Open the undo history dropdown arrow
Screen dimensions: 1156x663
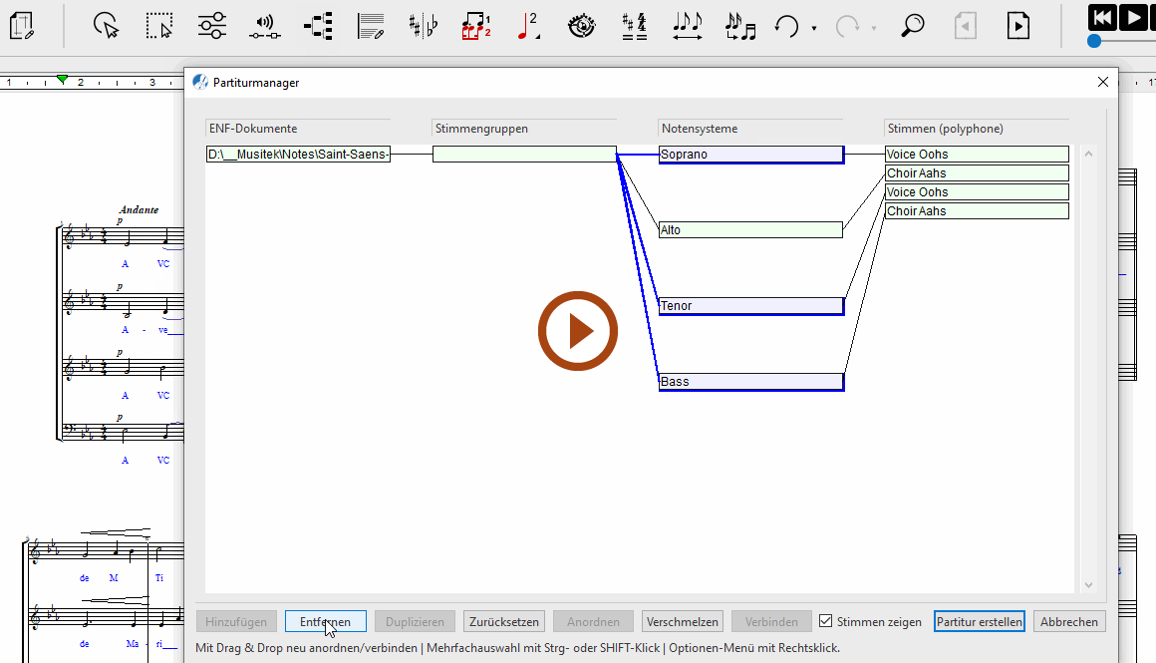(x=814, y=28)
